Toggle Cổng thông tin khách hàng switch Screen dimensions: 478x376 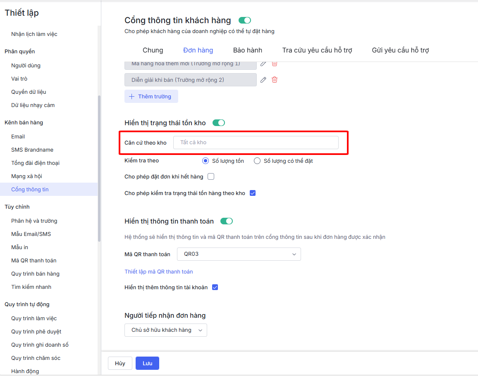click(x=245, y=20)
